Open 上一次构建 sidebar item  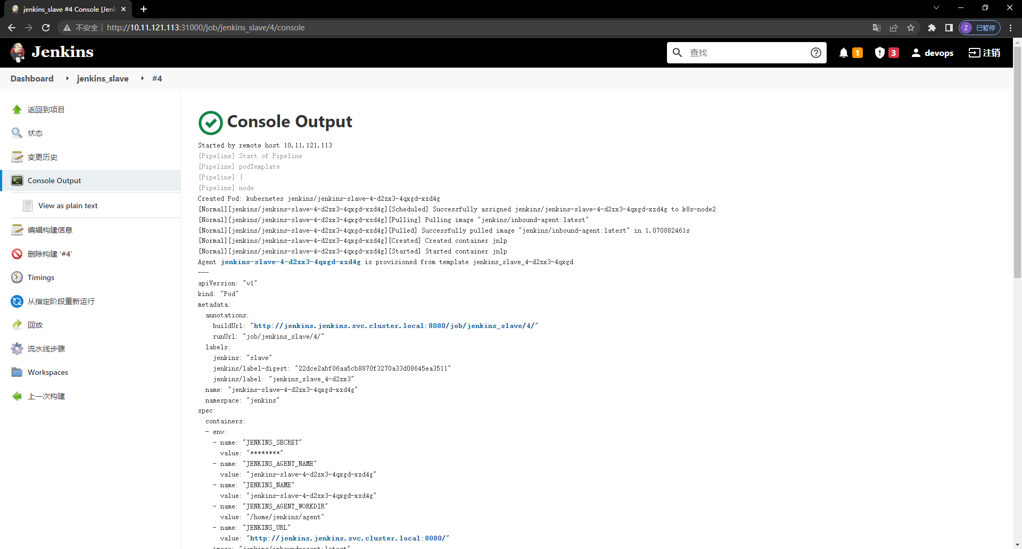click(x=46, y=396)
